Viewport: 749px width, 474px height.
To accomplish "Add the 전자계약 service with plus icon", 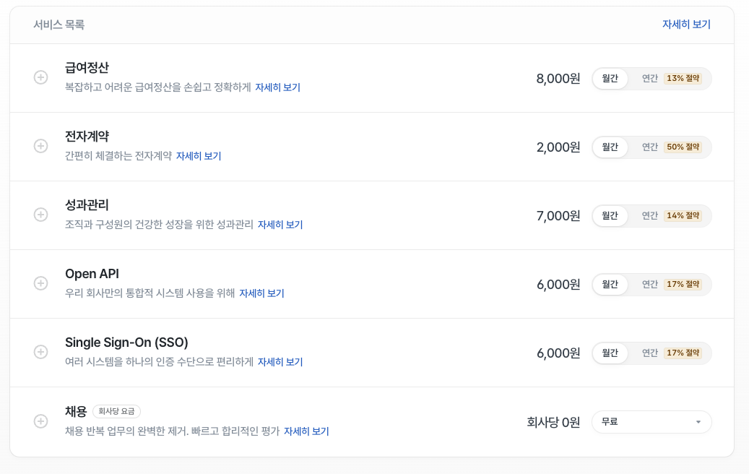I will click(x=41, y=146).
